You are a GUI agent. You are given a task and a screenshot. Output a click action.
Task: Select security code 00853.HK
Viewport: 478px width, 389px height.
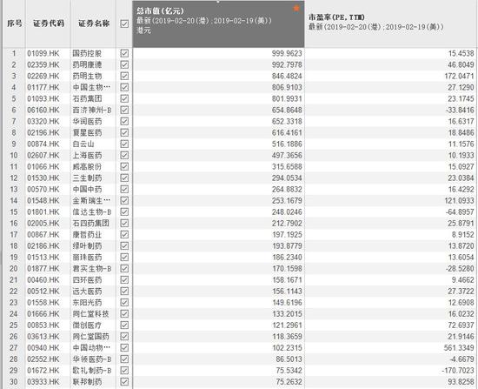coord(43,325)
